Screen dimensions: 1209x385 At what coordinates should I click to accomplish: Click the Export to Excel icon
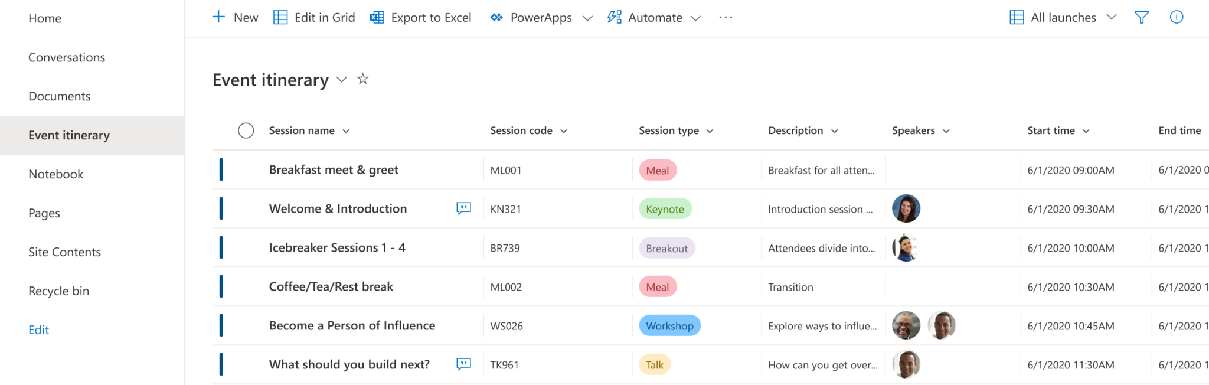pos(377,18)
